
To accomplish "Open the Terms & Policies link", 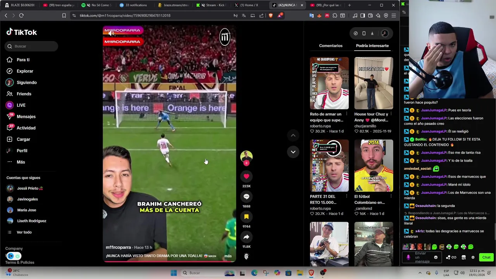I will pos(20,262).
